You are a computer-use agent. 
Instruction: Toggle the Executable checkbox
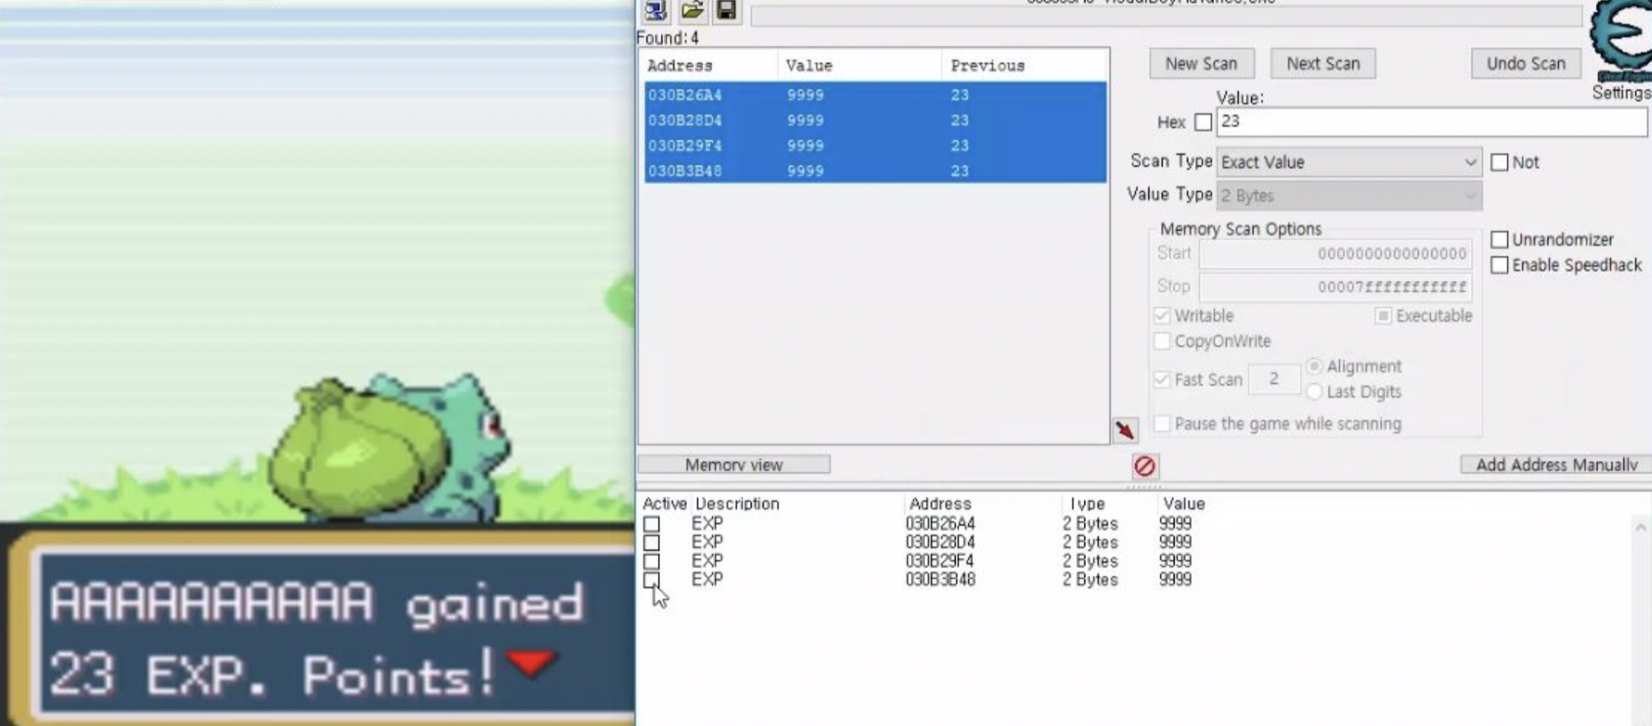tap(1383, 315)
